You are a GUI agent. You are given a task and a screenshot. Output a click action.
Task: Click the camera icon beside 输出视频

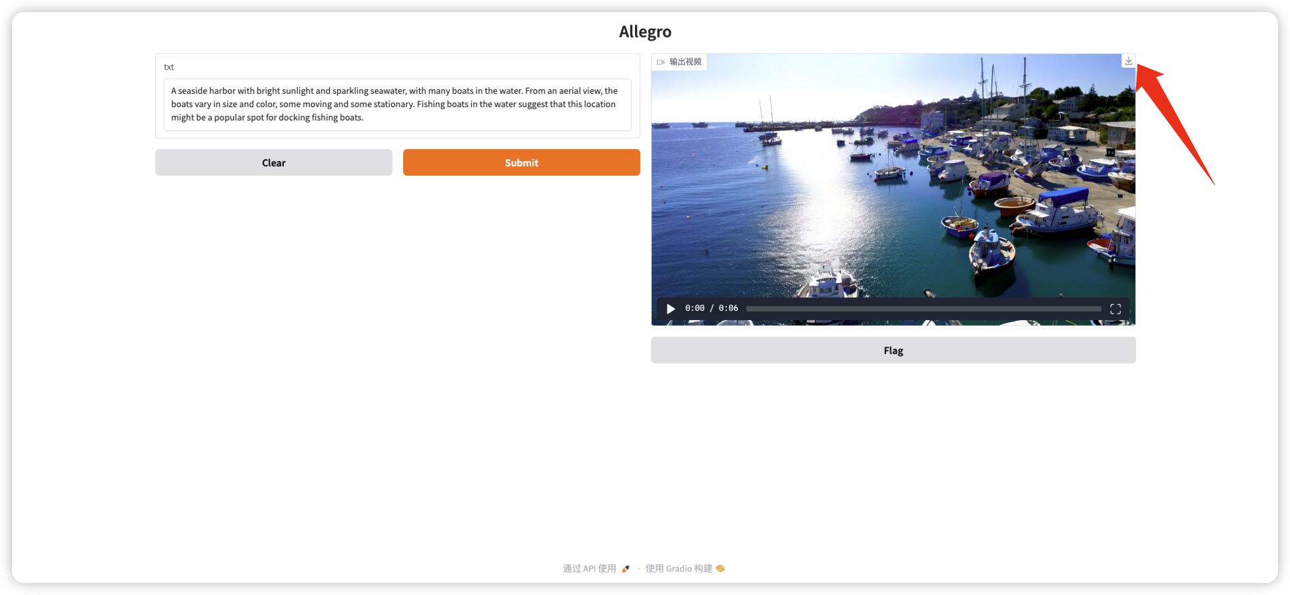pyautogui.click(x=660, y=62)
